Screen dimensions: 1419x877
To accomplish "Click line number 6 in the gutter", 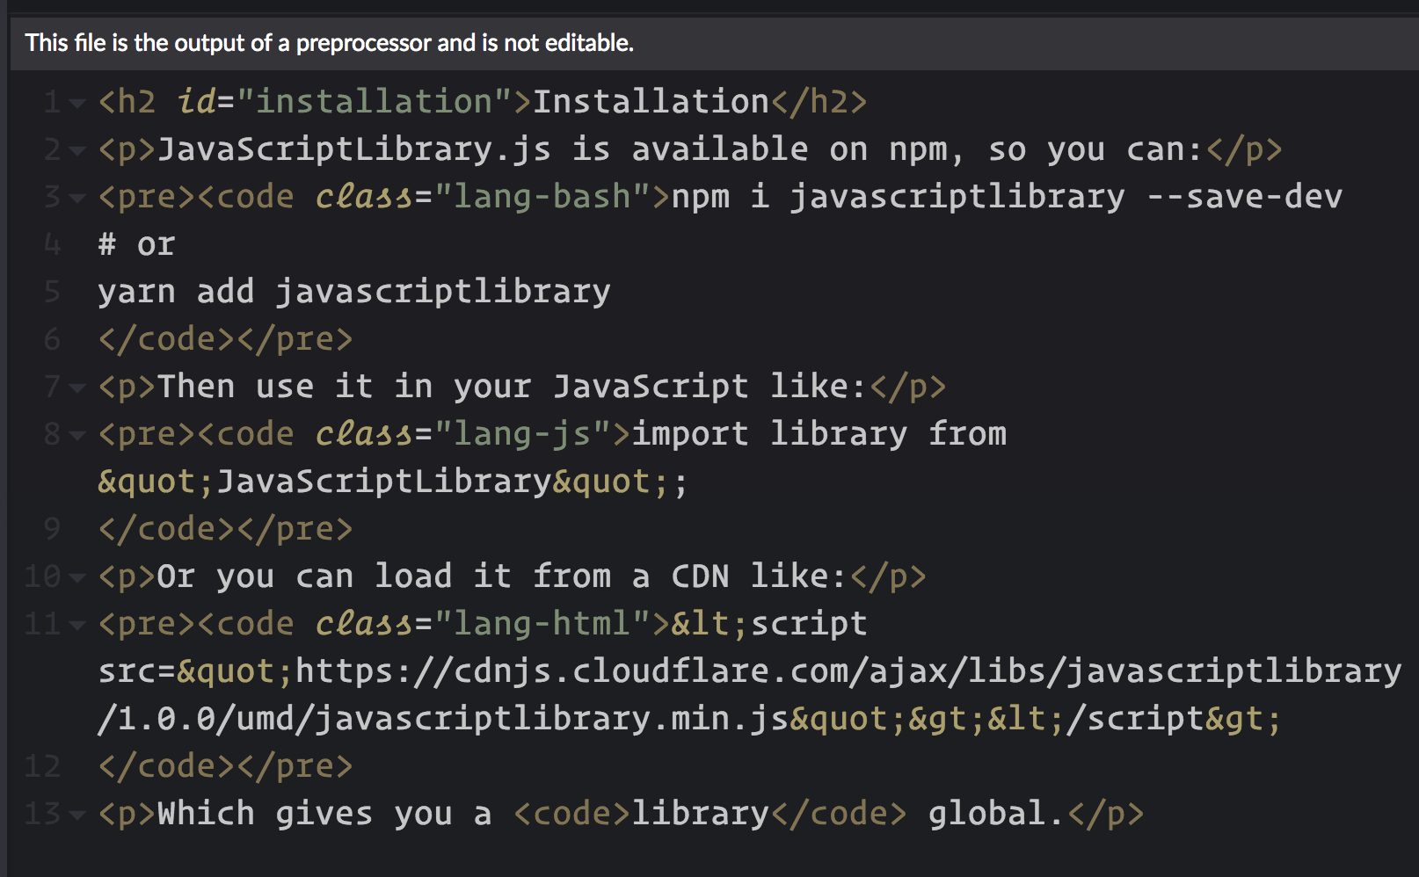I will [x=53, y=339].
